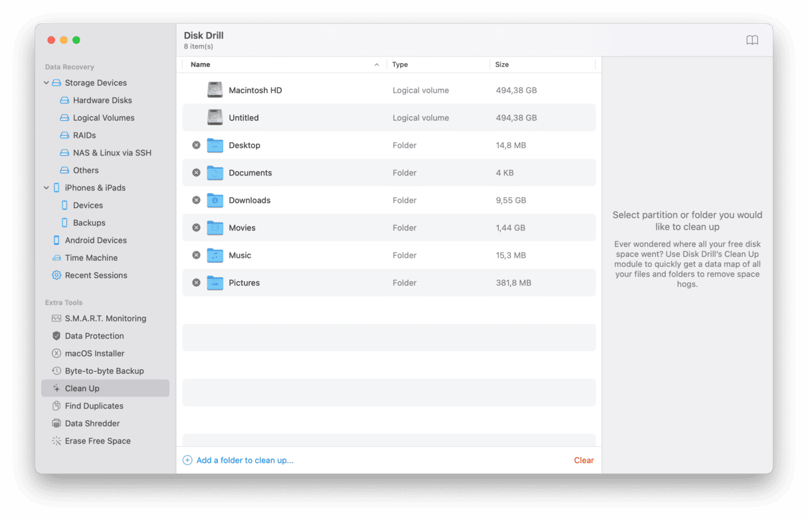This screenshot has width=808, height=520.
Task: Sort the list by Type column
Action: tap(400, 64)
